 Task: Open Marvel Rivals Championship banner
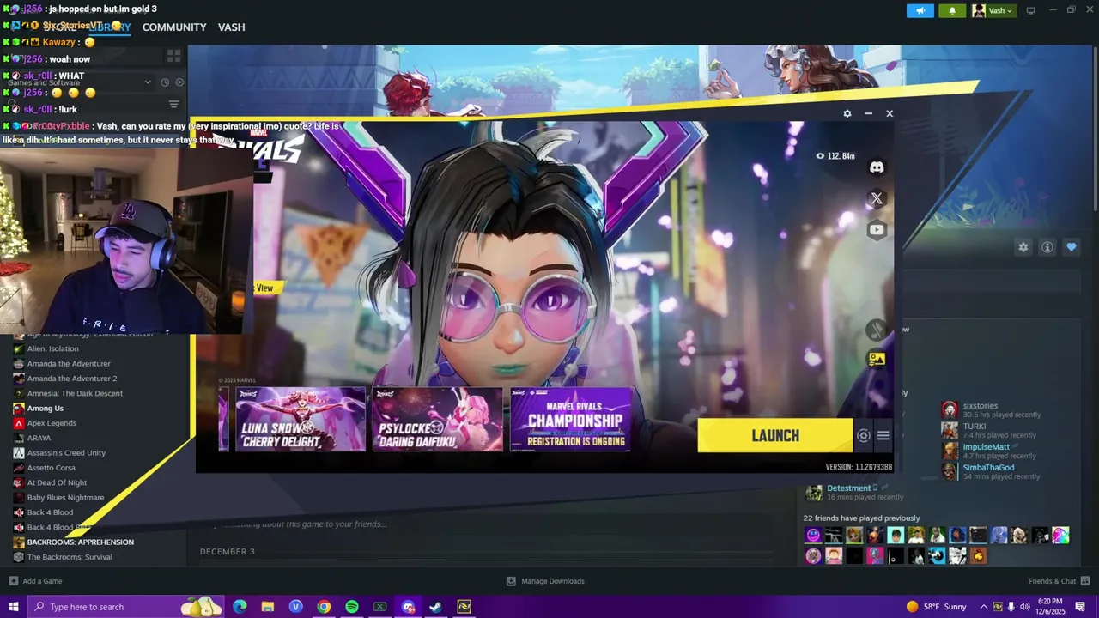point(572,419)
